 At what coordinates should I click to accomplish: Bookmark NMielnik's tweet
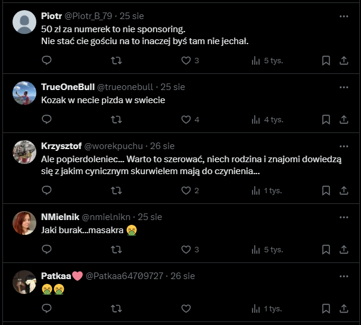tap(326, 249)
